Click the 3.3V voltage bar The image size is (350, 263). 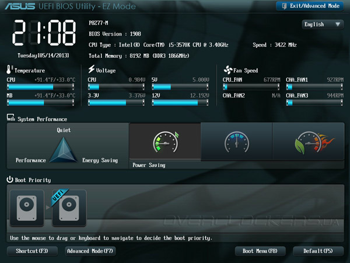pos(116,103)
